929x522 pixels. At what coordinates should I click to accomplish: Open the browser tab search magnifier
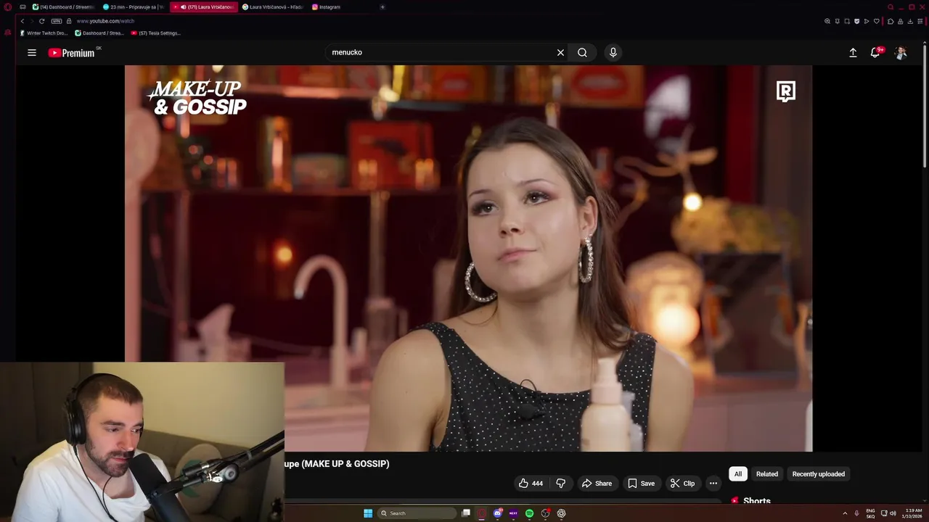891,7
